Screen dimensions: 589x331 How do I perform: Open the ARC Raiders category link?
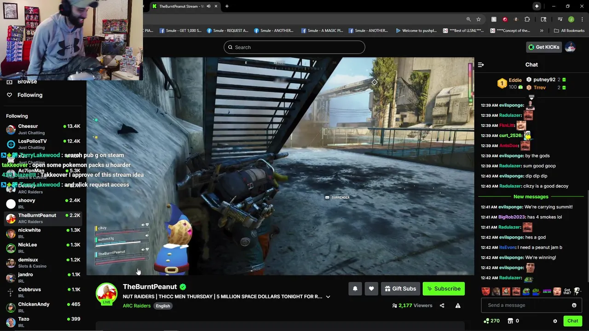[137, 306]
